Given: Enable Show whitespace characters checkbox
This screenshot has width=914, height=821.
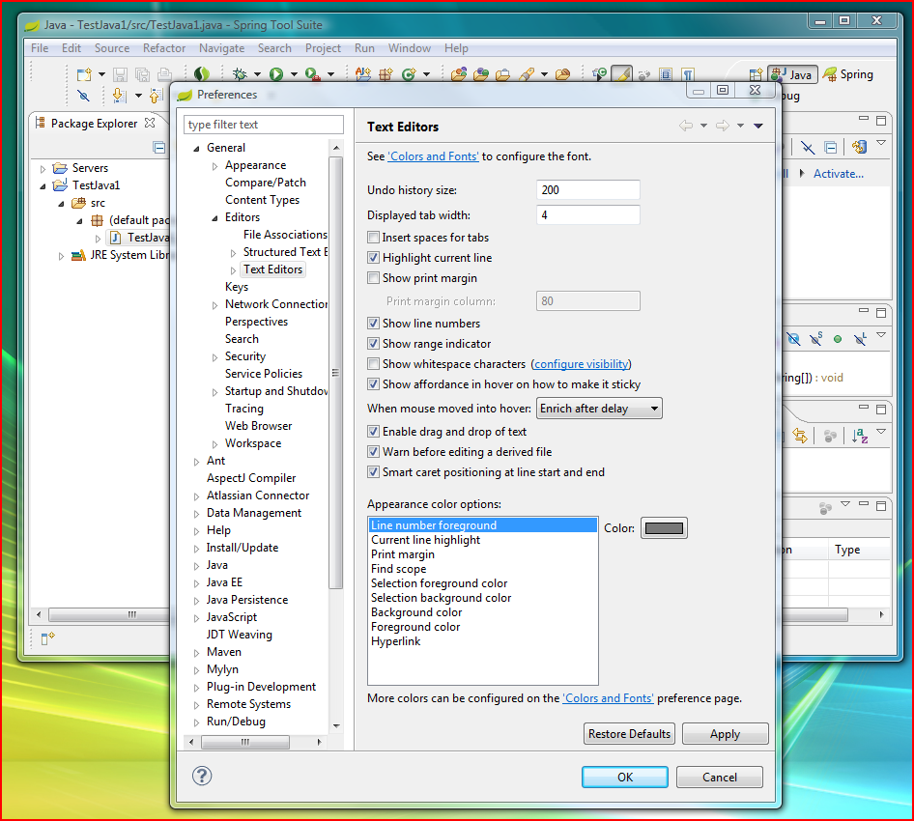Looking at the screenshot, I should tap(373, 364).
